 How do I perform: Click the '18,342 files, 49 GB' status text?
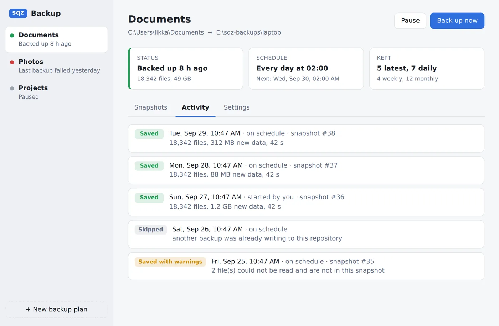164,79
